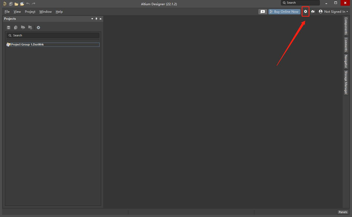Select Project Group 1.DsnWrk in tree

27,45
